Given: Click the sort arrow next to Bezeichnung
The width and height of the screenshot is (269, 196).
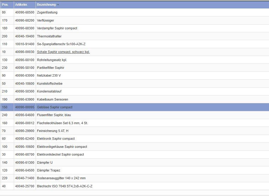Looking at the screenshot, I should [58, 5].
